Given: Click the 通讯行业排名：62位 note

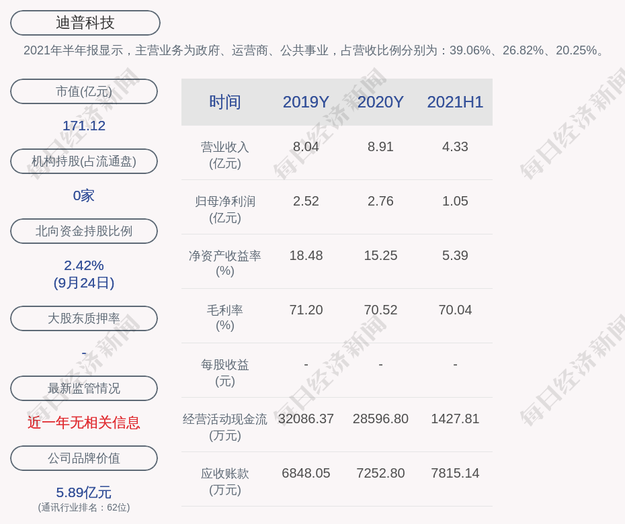Looking at the screenshot, I should pos(84,507).
